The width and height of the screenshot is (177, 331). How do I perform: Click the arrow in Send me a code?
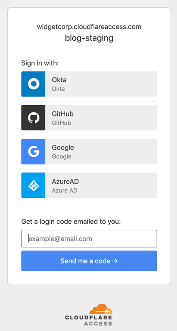point(115,261)
